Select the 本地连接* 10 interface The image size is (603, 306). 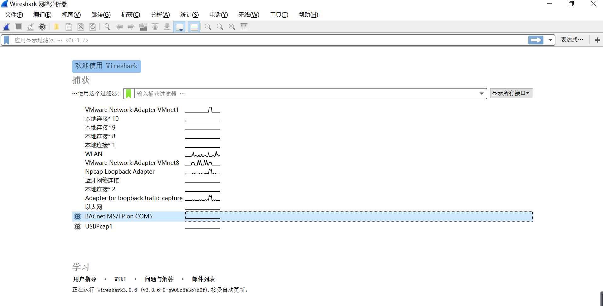coord(102,118)
